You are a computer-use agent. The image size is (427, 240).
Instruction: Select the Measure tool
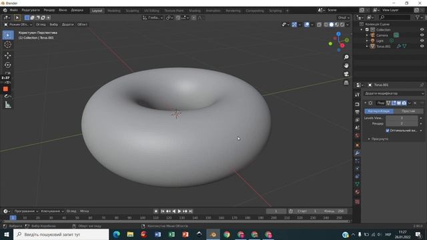[7, 105]
